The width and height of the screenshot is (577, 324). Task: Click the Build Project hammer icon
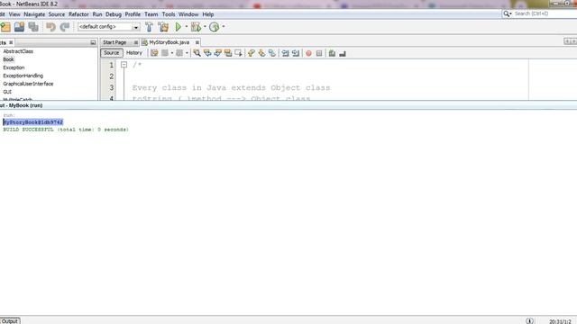click(149, 27)
